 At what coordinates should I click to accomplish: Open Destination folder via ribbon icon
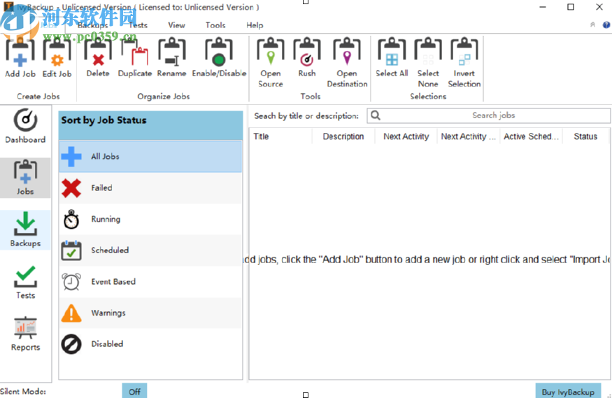click(x=347, y=62)
